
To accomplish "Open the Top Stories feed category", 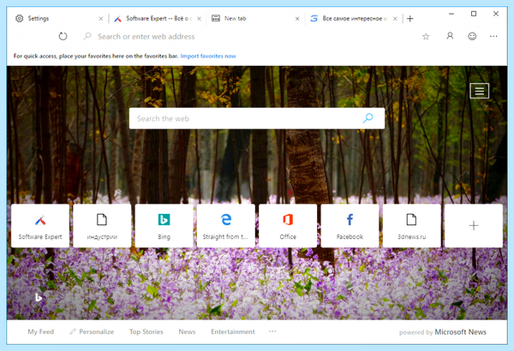I will tap(146, 331).
